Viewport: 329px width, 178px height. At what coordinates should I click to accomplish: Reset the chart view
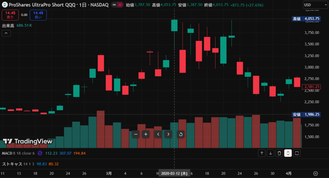pyautogui.click(x=181, y=134)
